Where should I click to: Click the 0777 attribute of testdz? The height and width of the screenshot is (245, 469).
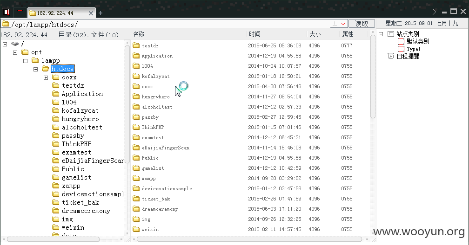click(x=347, y=45)
